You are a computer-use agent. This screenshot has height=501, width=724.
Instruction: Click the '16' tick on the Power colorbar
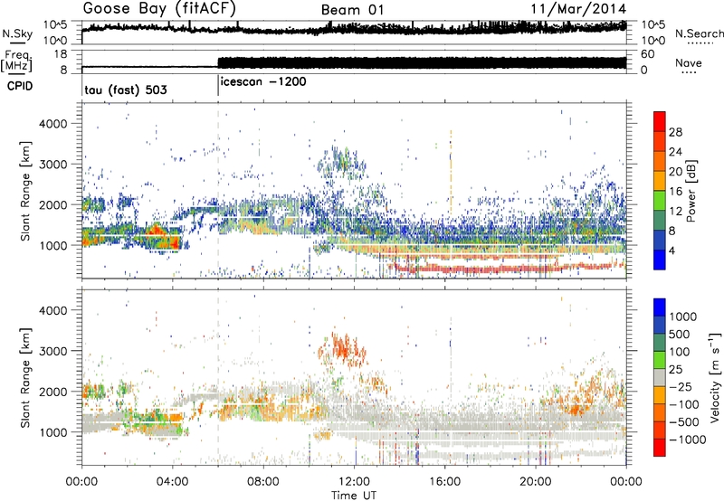point(675,192)
